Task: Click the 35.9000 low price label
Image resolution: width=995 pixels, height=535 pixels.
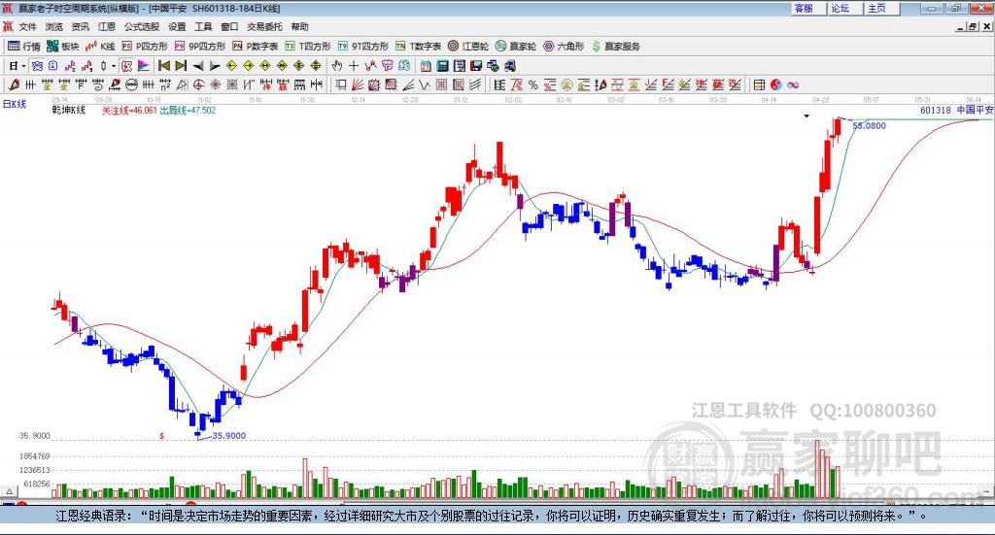Action: [x=228, y=436]
